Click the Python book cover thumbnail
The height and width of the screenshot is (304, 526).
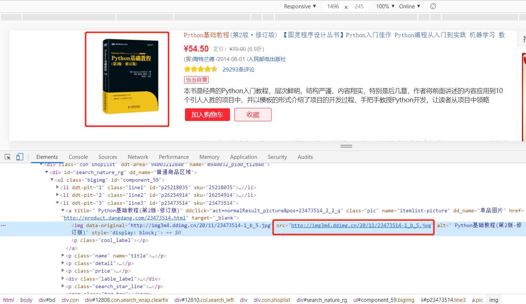coord(127,79)
